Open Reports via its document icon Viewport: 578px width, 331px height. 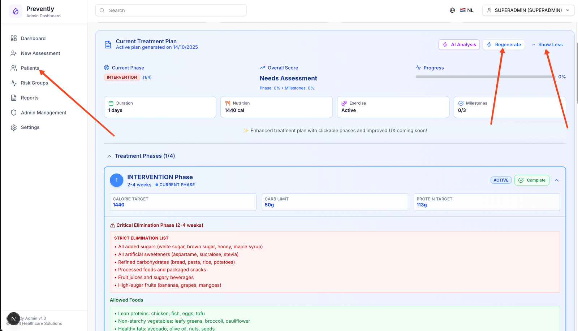(x=14, y=97)
